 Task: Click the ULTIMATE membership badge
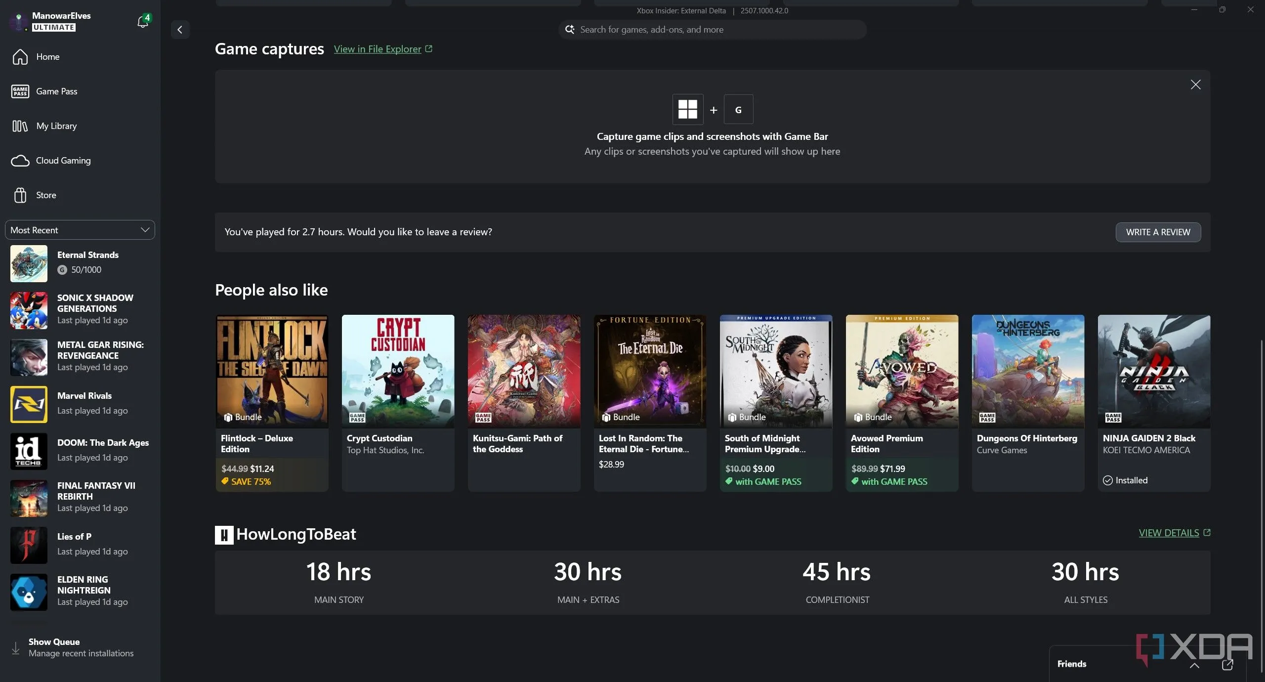pyautogui.click(x=54, y=28)
